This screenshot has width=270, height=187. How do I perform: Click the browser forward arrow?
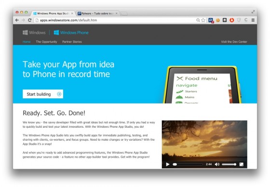coord(24,20)
